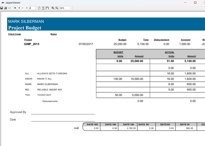Zoom in on the report

pos(53,8)
